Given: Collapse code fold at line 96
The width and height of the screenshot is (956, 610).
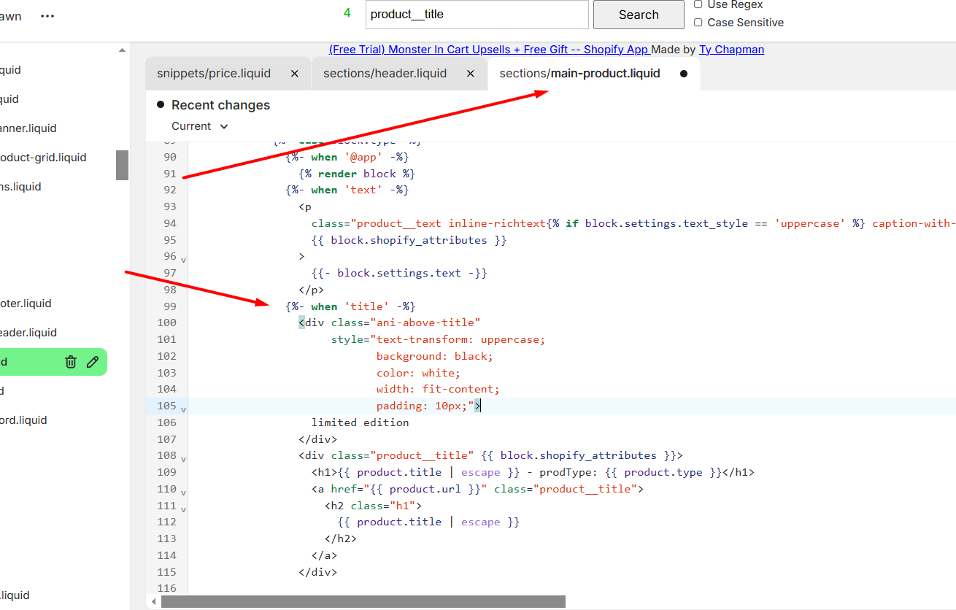Looking at the screenshot, I should click(x=183, y=260).
